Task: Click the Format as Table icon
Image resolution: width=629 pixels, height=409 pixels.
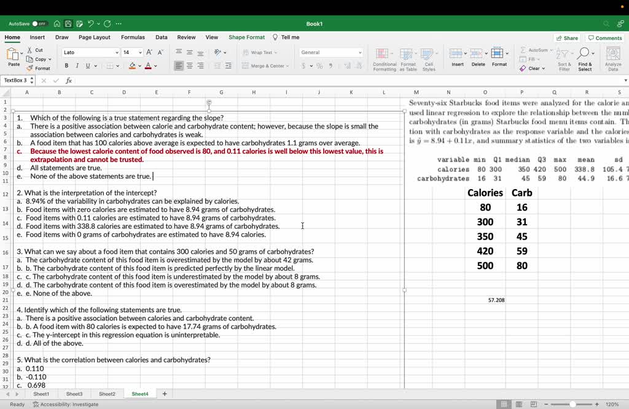Action: pyautogui.click(x=408, y=58)
